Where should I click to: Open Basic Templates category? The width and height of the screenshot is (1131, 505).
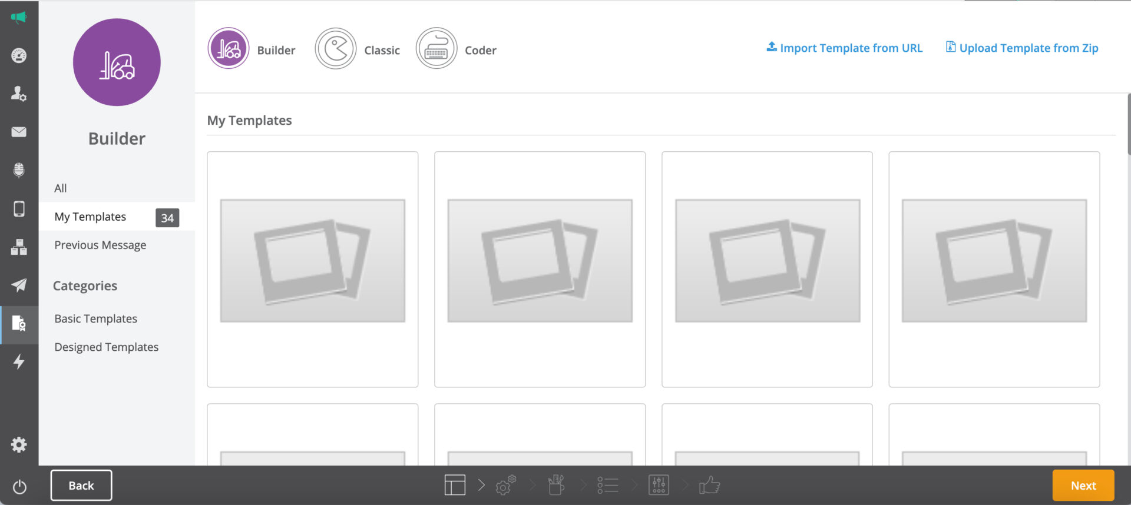pos(95,319)
